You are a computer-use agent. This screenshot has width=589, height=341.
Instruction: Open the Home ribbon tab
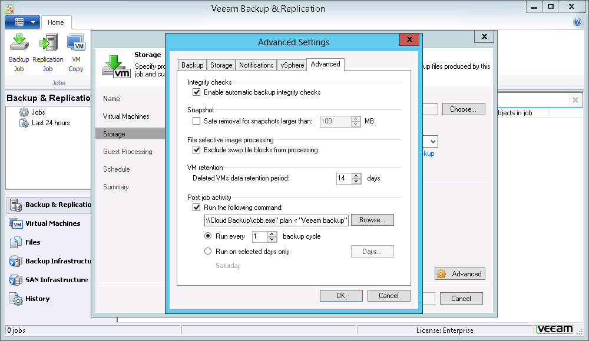pyautogui.click(x=55, y=22)
